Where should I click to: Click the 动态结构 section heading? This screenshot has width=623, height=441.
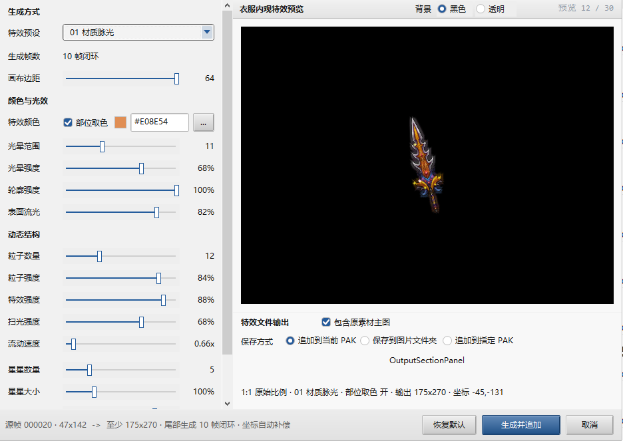[24, 235]
